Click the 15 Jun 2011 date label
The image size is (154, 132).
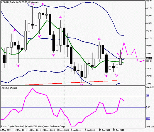pyautogui.click(x=105, y=130)
